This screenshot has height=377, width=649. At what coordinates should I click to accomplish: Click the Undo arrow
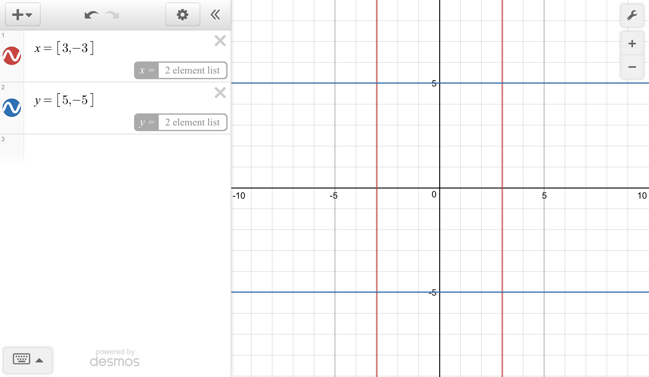[91, 15]
